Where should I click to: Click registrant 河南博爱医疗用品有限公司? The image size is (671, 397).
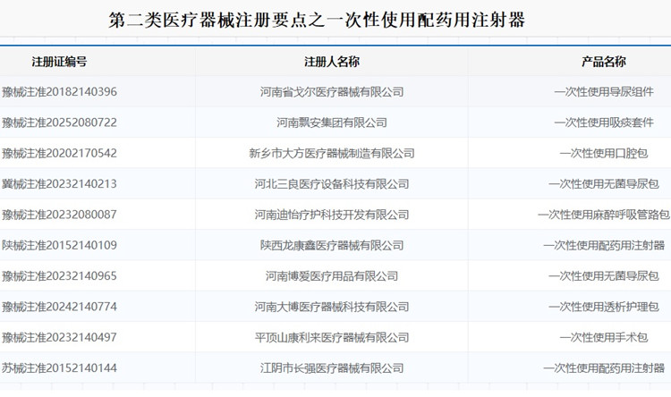[x=332, y=276]
